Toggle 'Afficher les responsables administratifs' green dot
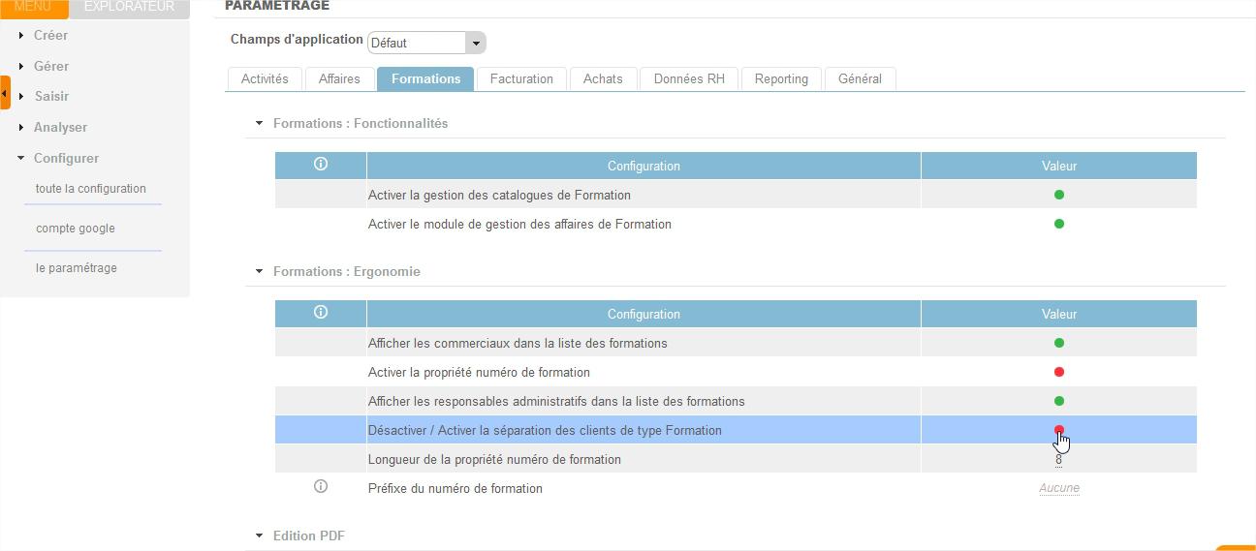Screen dimensions: 1256x551 pos(1058,401)
